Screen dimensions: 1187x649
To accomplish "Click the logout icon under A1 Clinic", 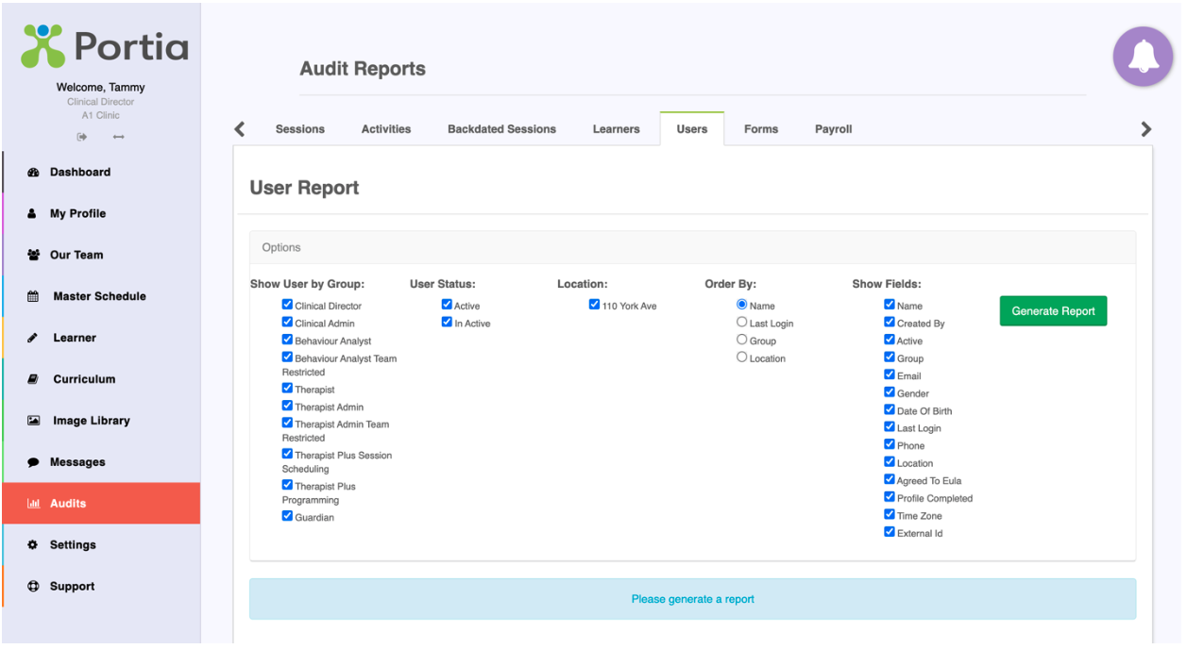I will coord(82,137).
